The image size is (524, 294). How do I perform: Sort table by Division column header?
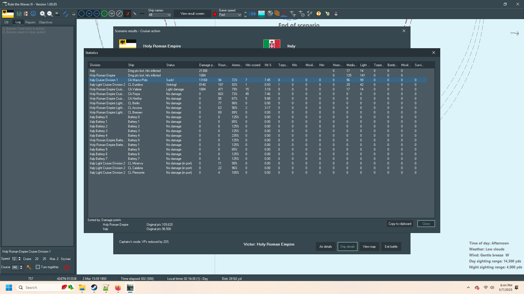(x=107, y=65)
